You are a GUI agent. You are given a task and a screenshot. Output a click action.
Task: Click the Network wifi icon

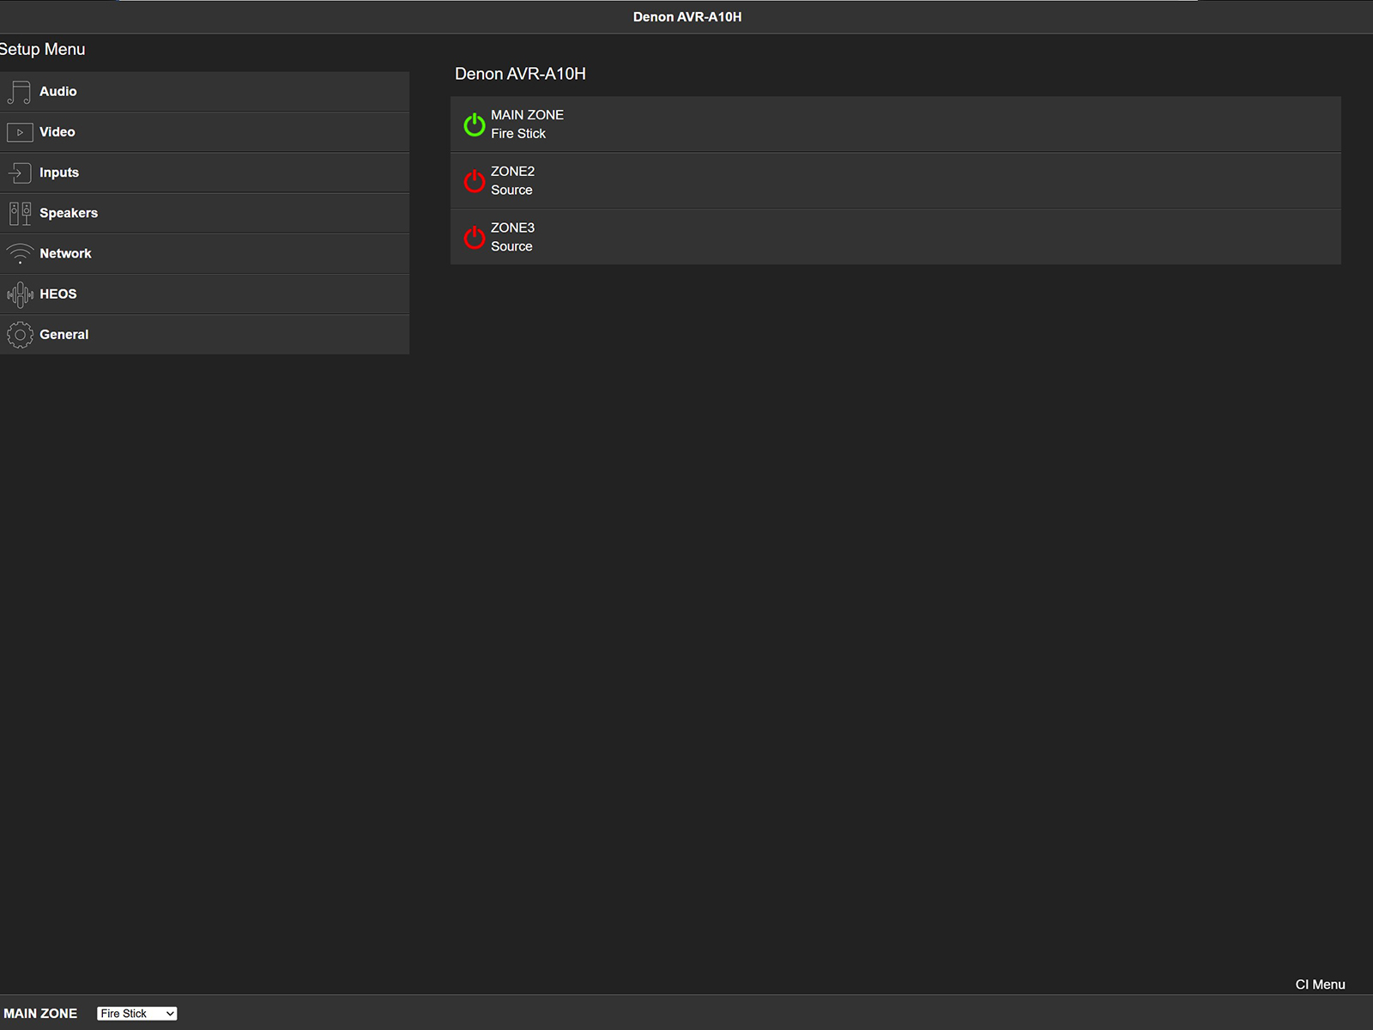pyautogui.click(x=20, y=254)
